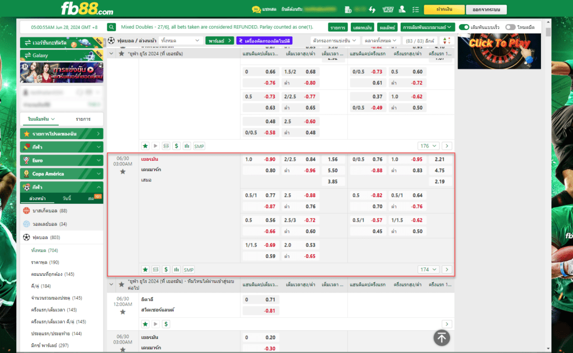Viewport: 573px width, 353px height.
Task: Open the dream match promo banner
Action: (62, 73)
